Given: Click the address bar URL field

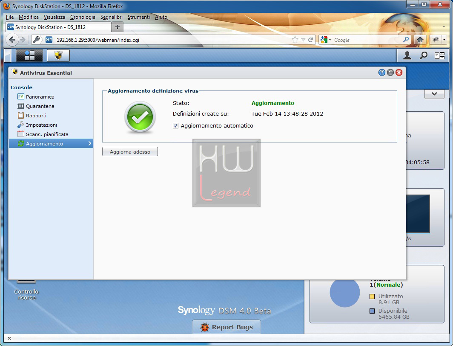Looking at the screenshot, I should click(172, 40).
